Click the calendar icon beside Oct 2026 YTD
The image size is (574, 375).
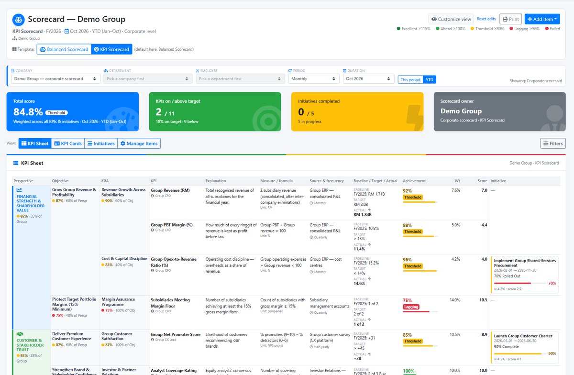pos(66,32)
